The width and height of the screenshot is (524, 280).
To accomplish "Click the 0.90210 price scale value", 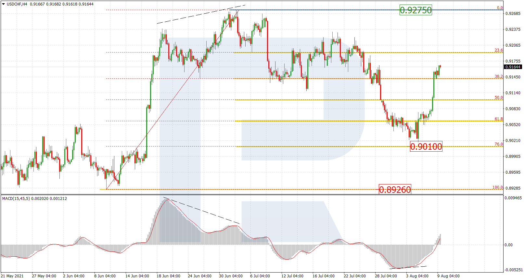I will (513, 141).
